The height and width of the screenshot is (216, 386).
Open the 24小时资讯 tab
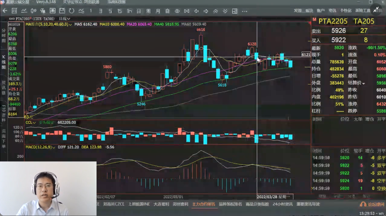(282, 204)
